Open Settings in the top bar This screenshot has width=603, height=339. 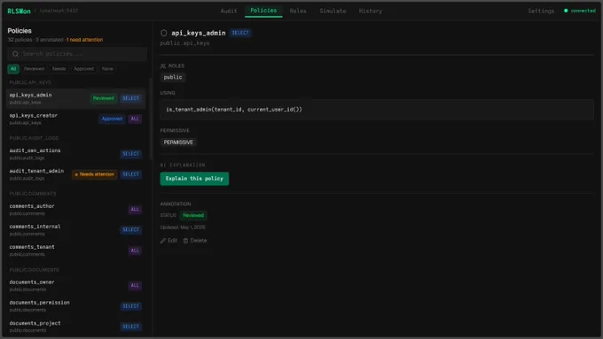pos(541,11)
